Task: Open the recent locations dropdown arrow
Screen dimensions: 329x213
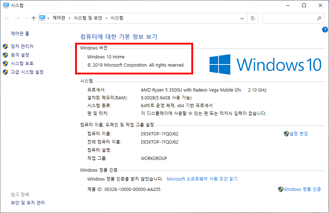Action: [26, 18]
